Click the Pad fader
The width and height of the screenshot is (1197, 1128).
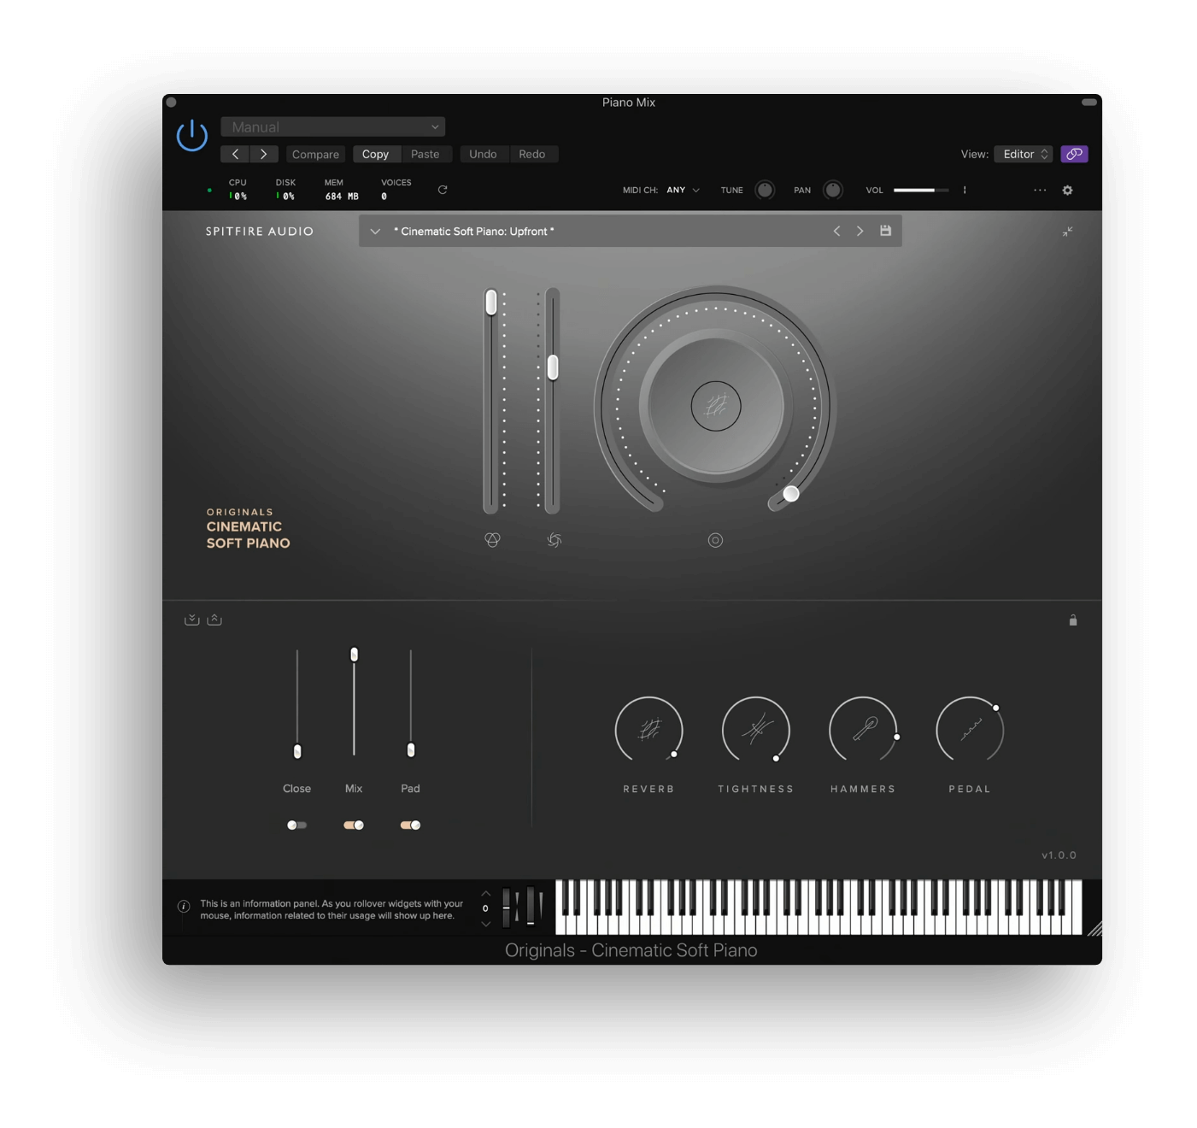coord(411,749)
